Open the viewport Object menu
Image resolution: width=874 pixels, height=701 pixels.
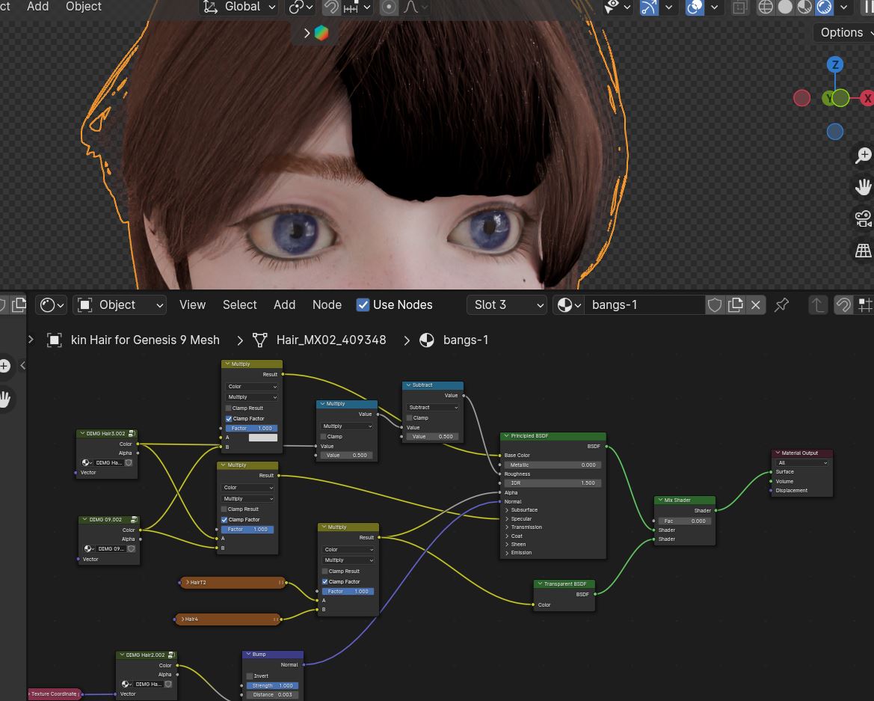[84, 7]
